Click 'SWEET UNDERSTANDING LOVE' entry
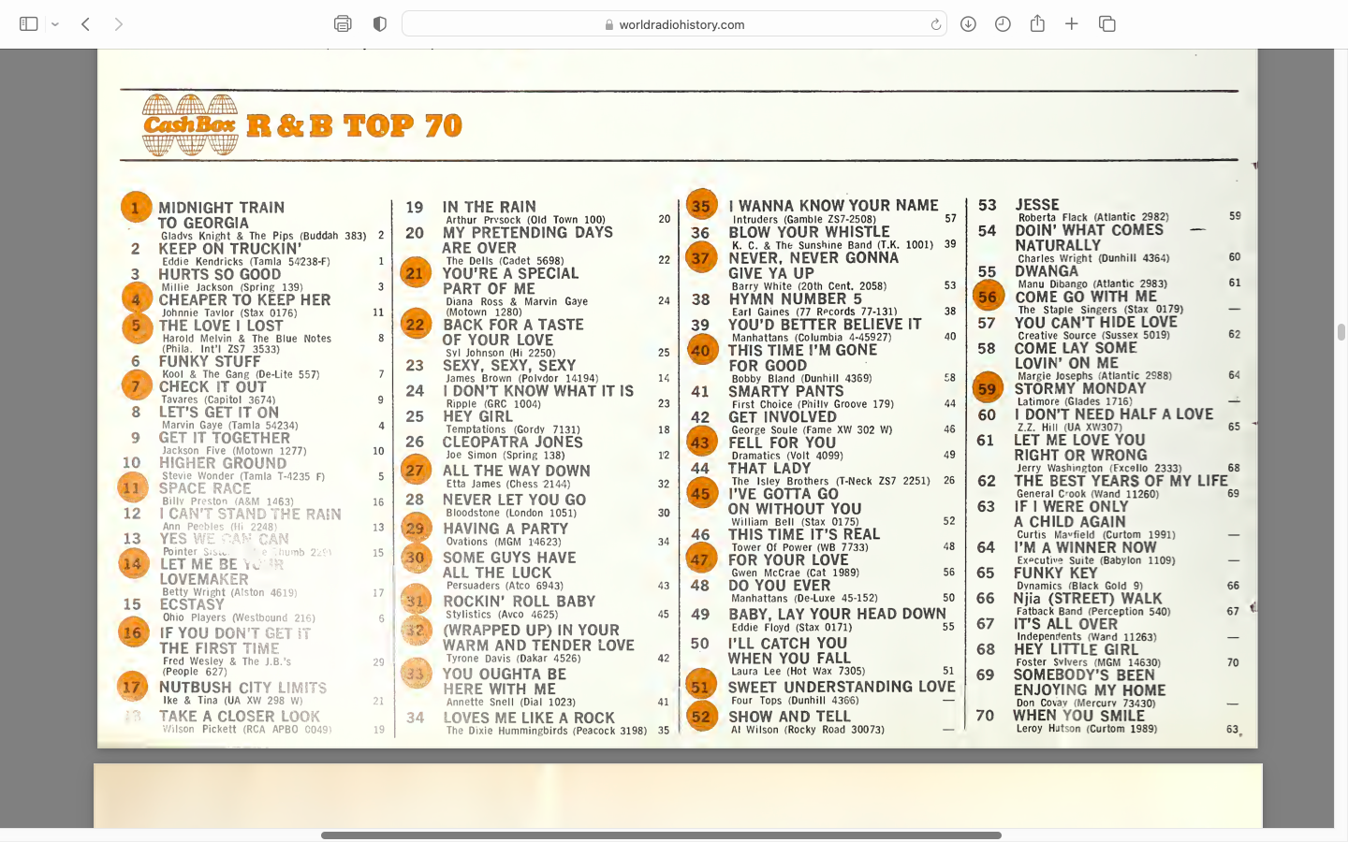The height and width of the screenshot is (842, 1348). click(x=842, y=687)
